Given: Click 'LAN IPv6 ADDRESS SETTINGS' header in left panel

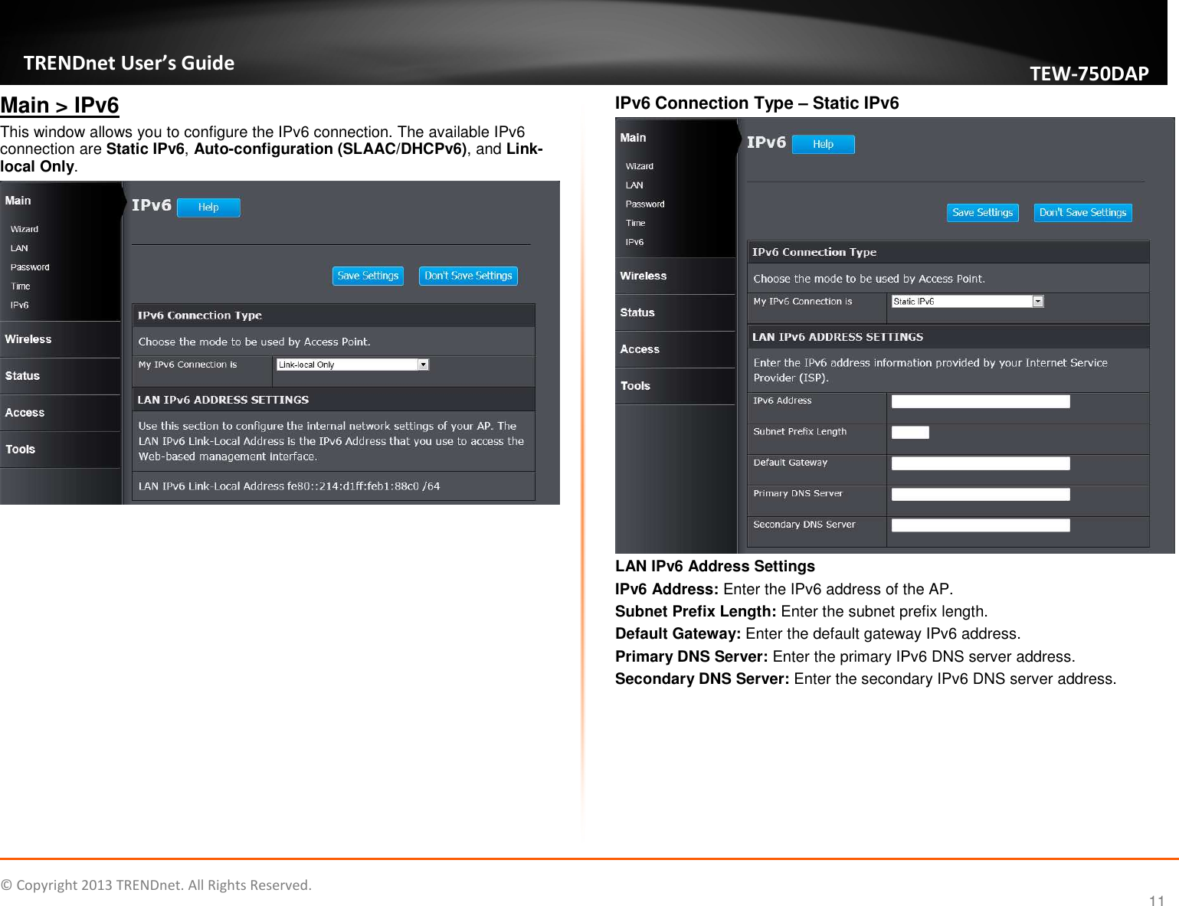Looking at the screenshot, I should pyautogui.click(x=223, y=400).
